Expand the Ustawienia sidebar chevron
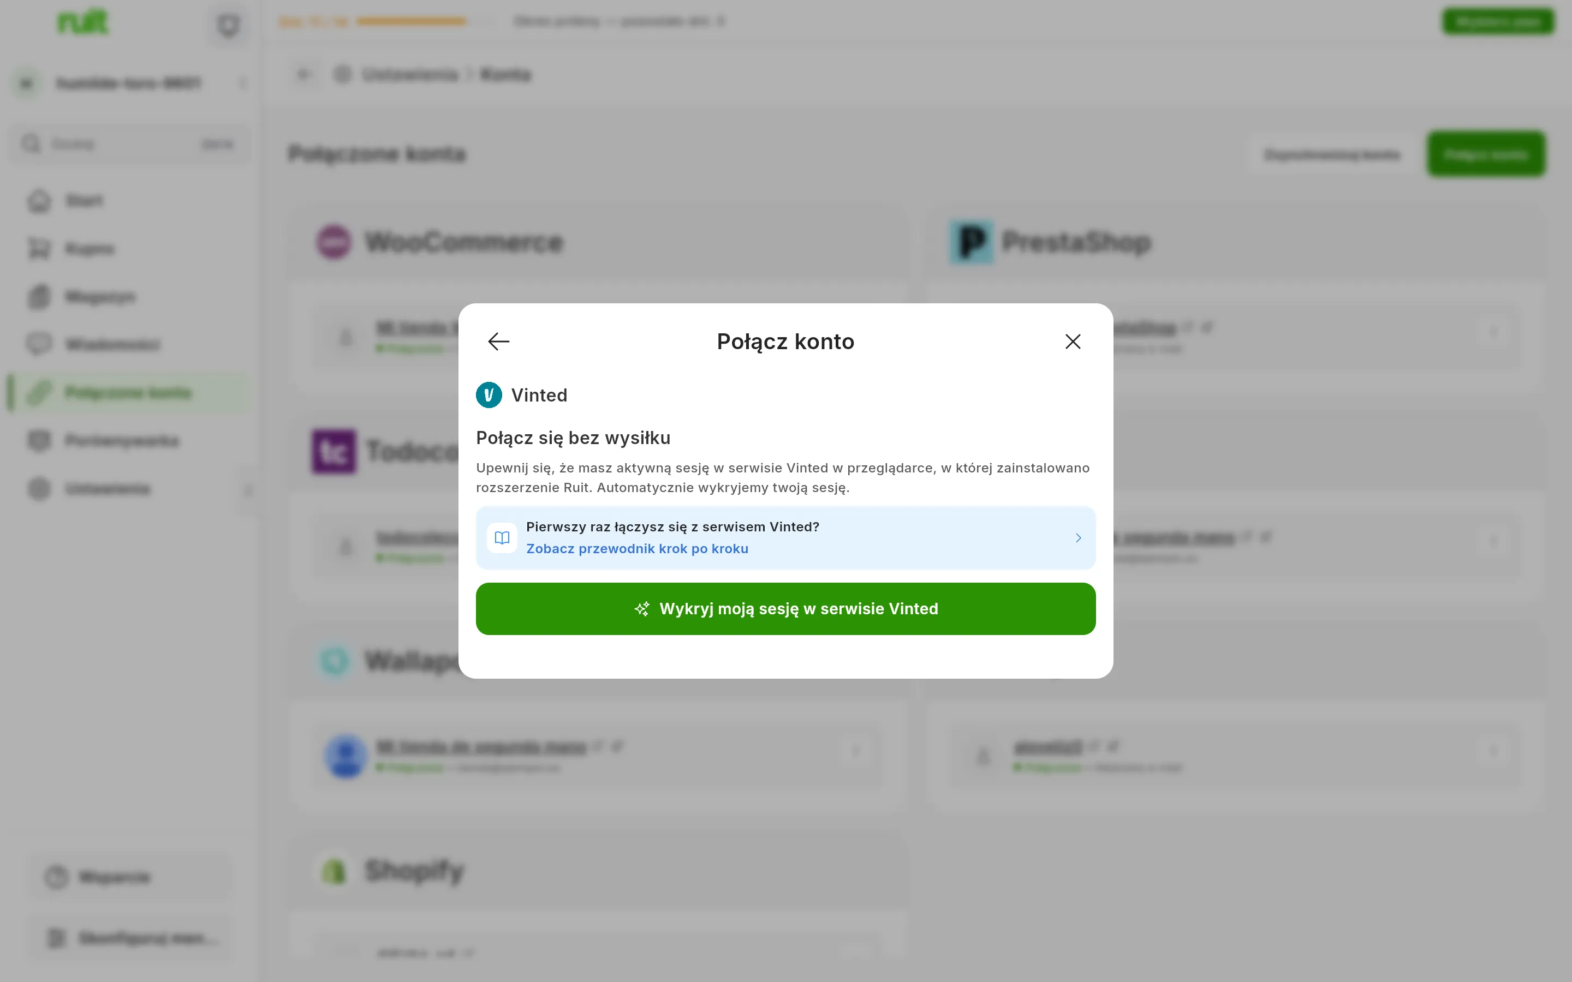This screenshot has width=1572, height=982. pos(247,490)
